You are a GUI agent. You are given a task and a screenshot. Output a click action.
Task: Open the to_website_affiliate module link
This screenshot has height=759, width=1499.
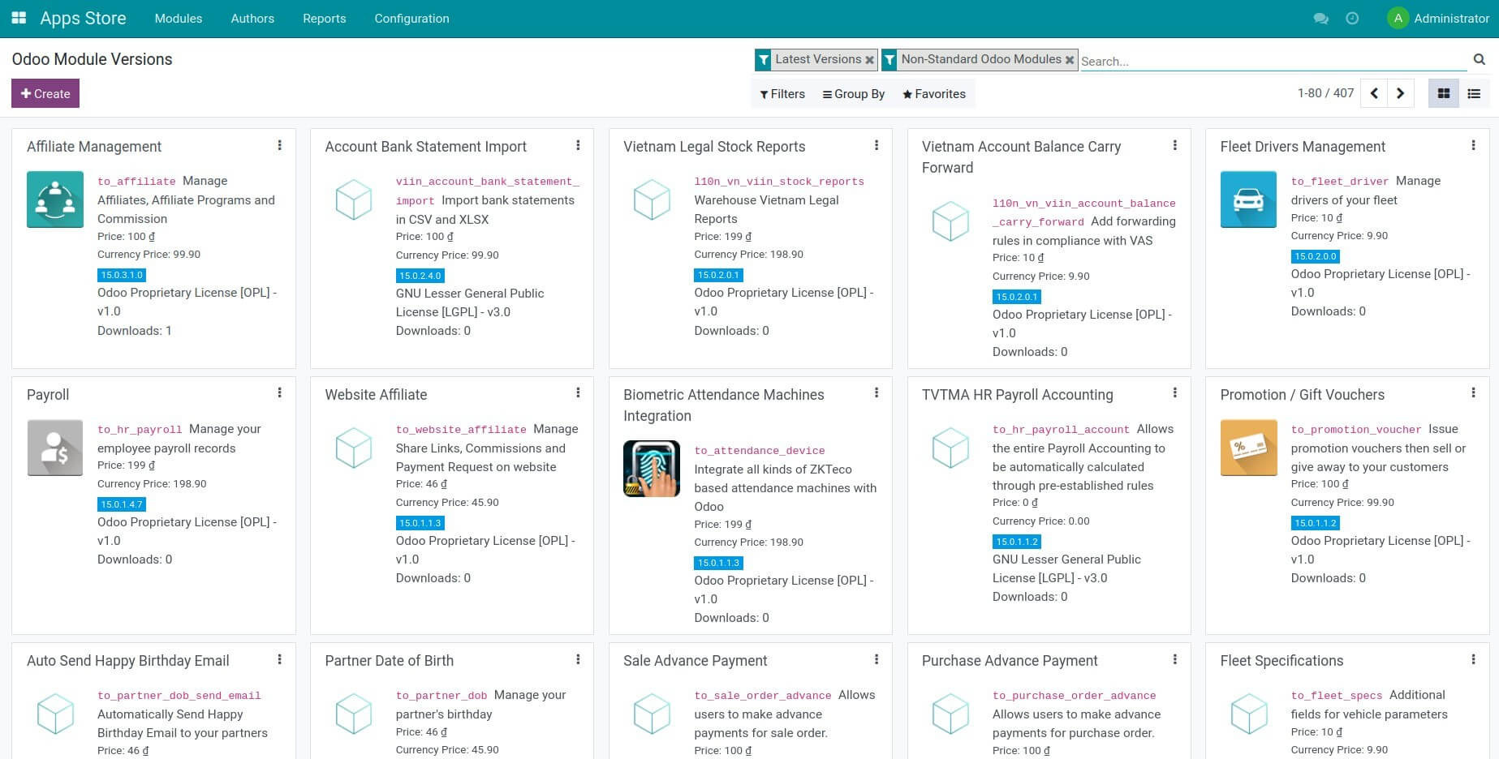[461, 429]
